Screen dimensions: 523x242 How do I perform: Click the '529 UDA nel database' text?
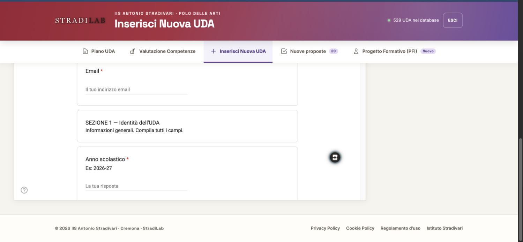coord(416,20)
